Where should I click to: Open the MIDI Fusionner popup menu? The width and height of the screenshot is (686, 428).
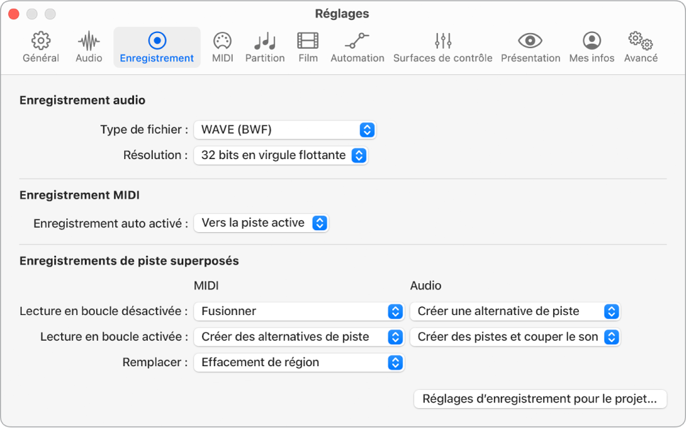point(298,311)
